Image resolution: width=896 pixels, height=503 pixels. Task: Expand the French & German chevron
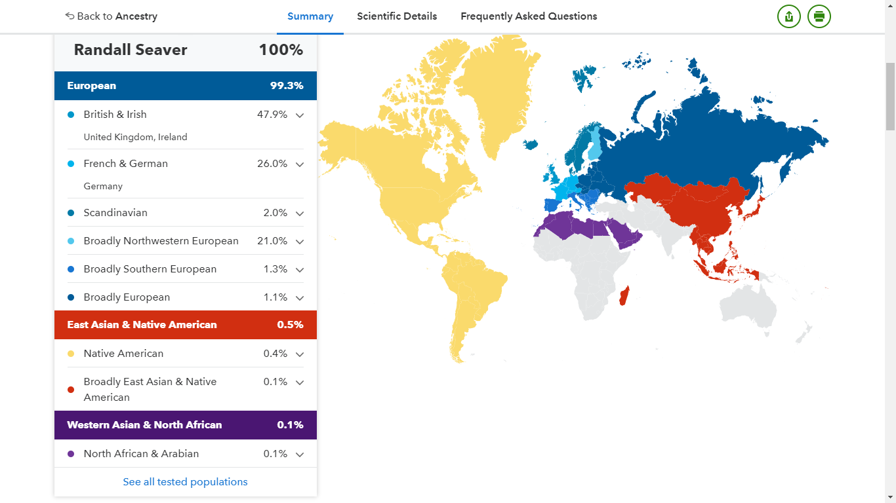click(x=300, y=164)
